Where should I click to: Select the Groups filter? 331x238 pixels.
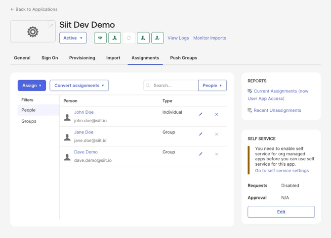29,121
